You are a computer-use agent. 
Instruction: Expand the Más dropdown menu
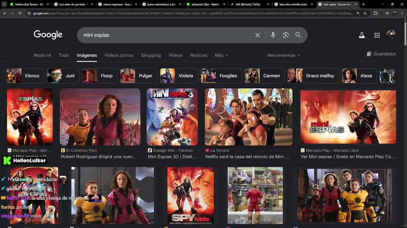221,55
